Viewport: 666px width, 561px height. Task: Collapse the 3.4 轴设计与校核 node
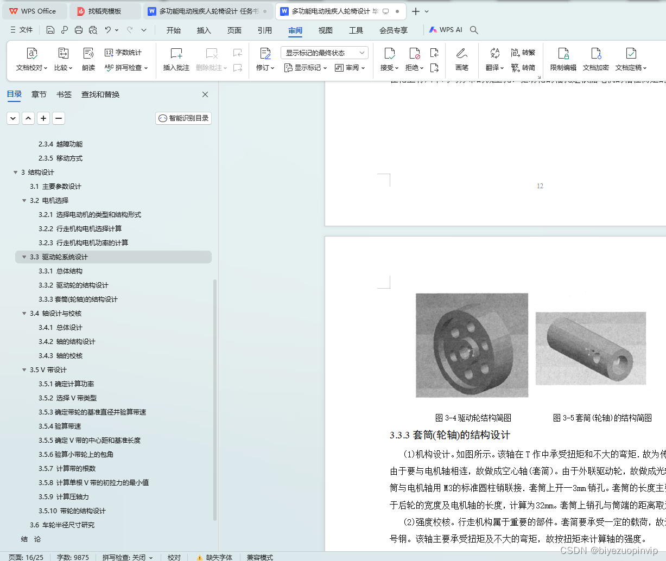tap(24, 314)
